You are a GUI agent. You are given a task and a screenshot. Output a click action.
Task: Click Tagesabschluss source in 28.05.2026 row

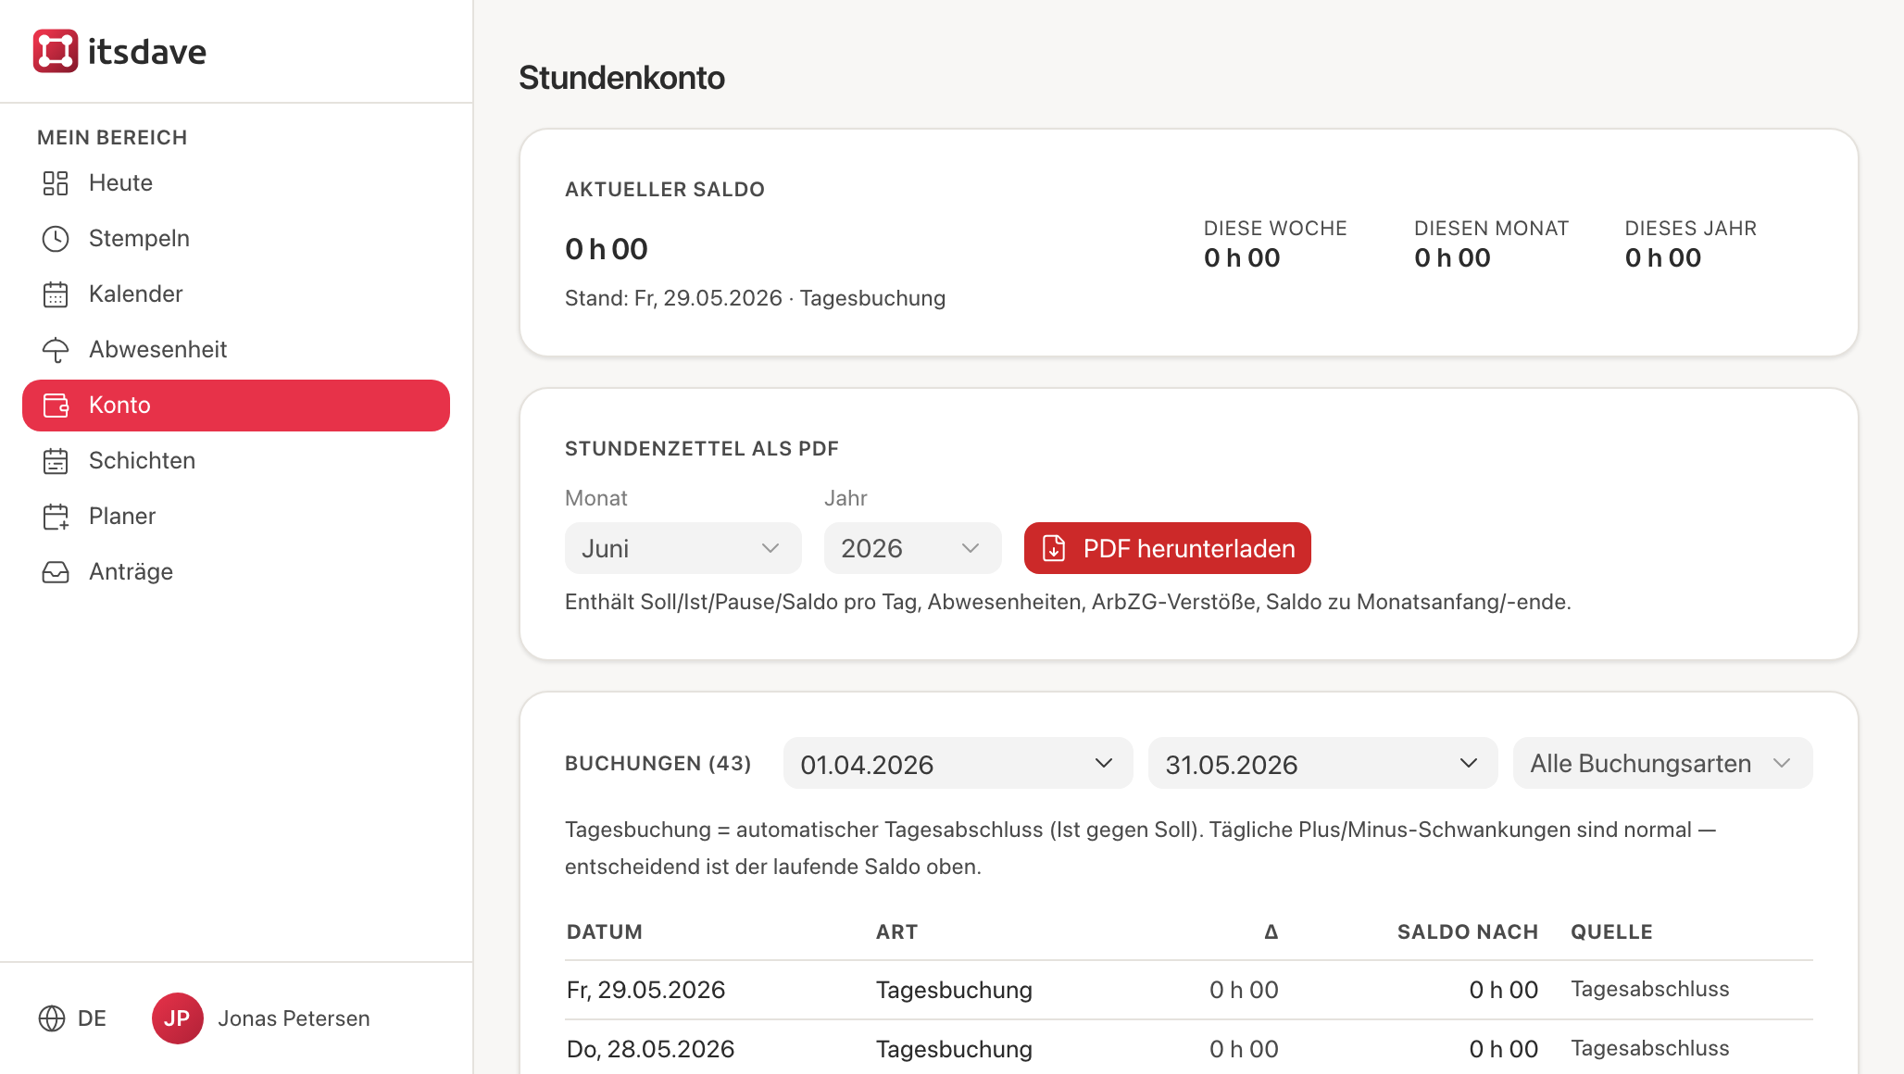point(1650,1048)
